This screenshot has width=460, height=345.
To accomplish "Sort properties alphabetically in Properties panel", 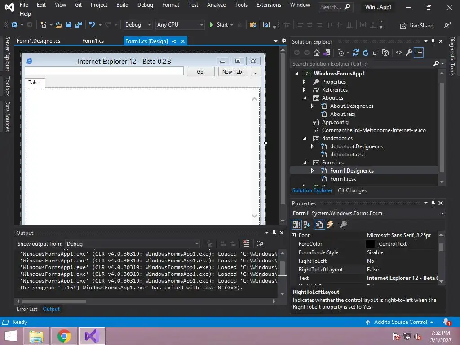I will click(x=307, y=225).
